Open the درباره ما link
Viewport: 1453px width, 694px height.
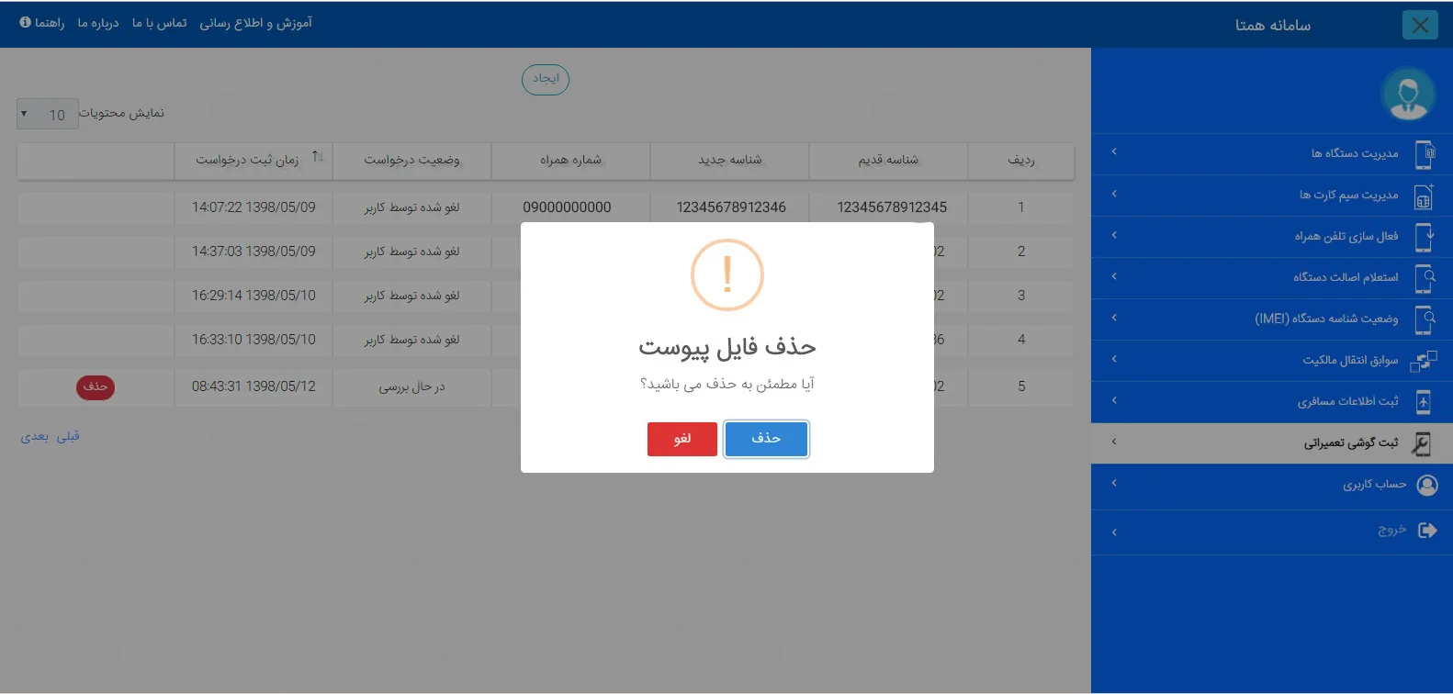coord(98,23)
